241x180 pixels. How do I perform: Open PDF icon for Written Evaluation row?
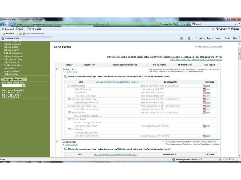click(204, 89)
